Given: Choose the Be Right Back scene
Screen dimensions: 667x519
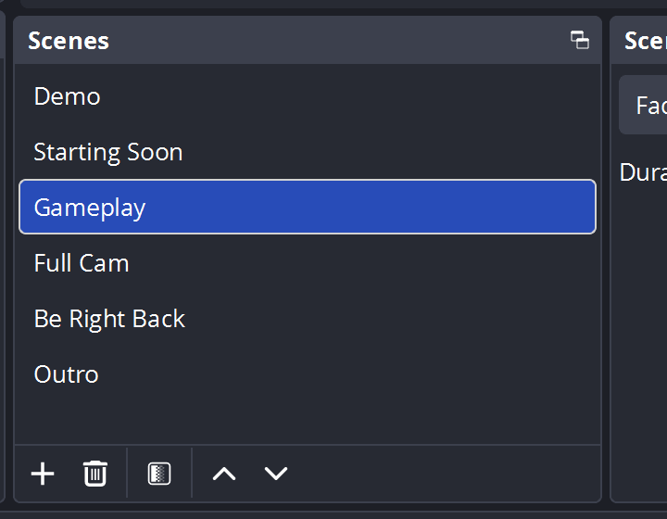Looking at the screenshot, I should click(x=109, y=319).
